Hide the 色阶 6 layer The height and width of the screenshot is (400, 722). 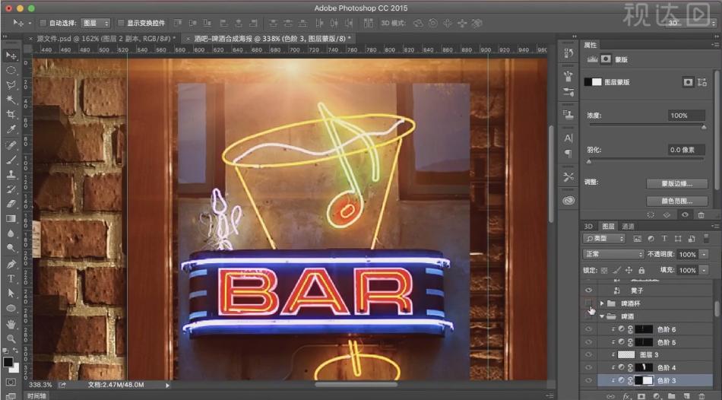coord(588,329)
